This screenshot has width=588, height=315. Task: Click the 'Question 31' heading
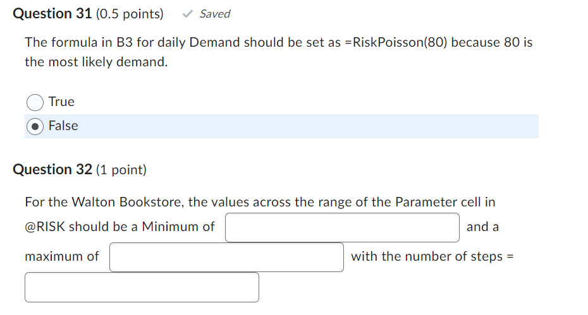click(x=52, y=14)
